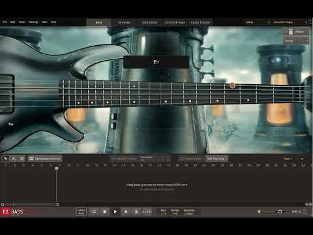313x235 pixels.
Task: Add a new track with plus icon
Action: [x=302, y=159]
